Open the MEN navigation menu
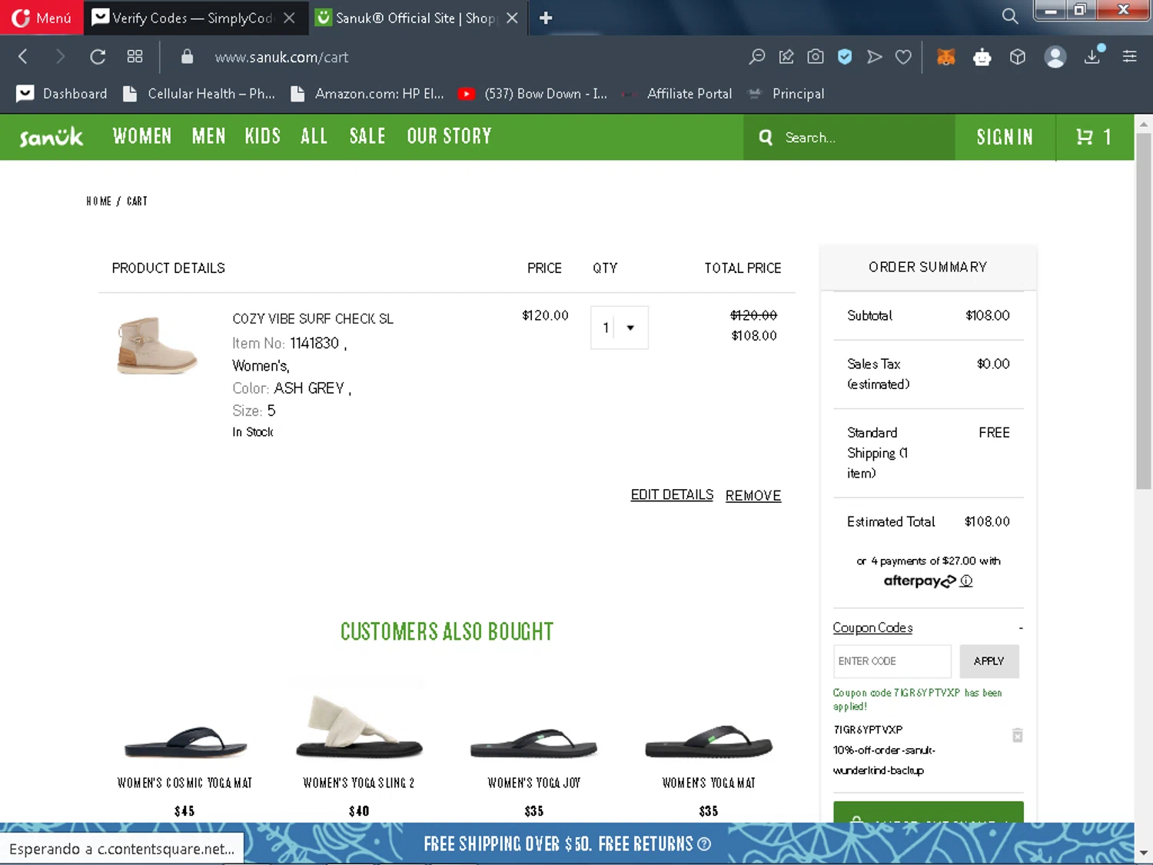The image size is (1153, 865). pos(209,137)
